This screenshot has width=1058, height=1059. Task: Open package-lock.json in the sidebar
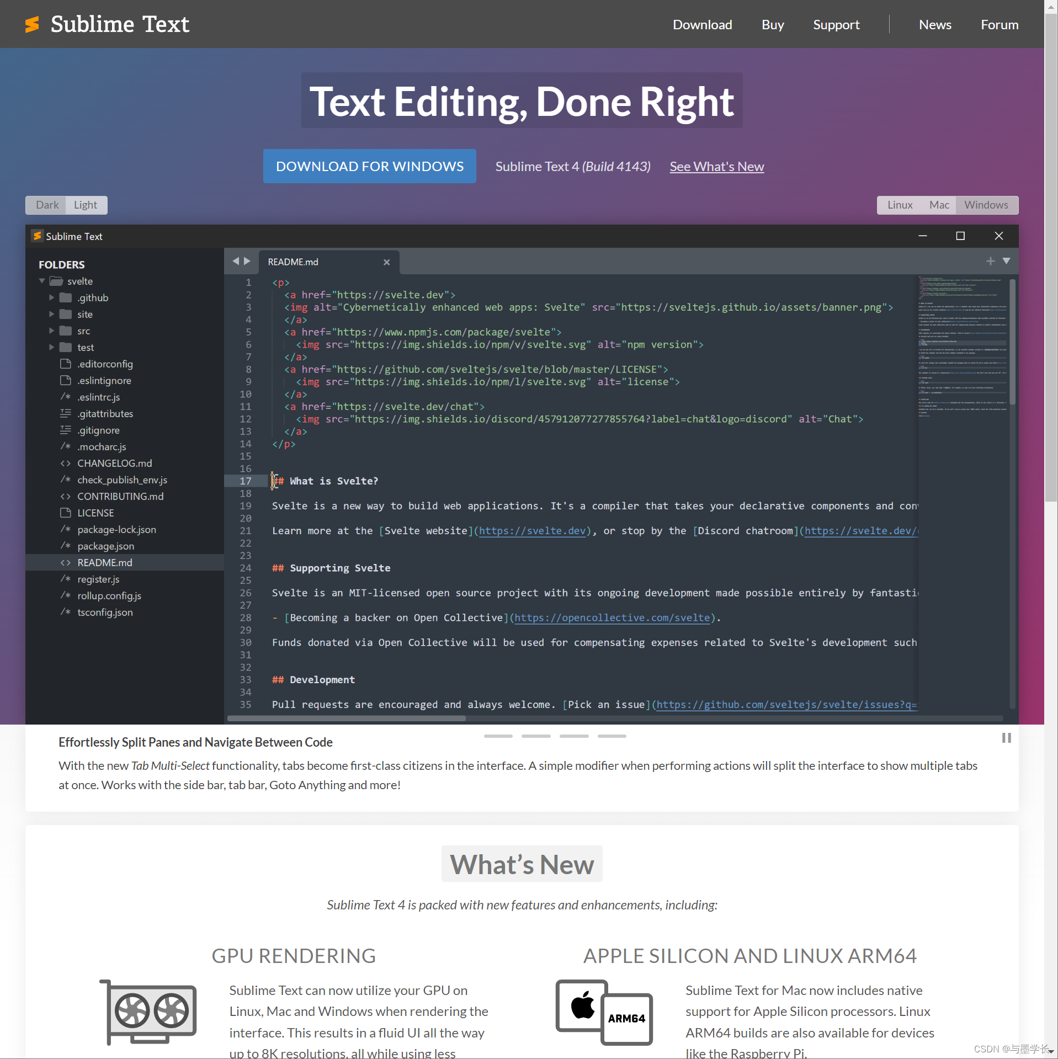point(116,529)
